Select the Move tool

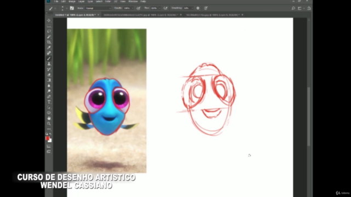coord(49,21)
